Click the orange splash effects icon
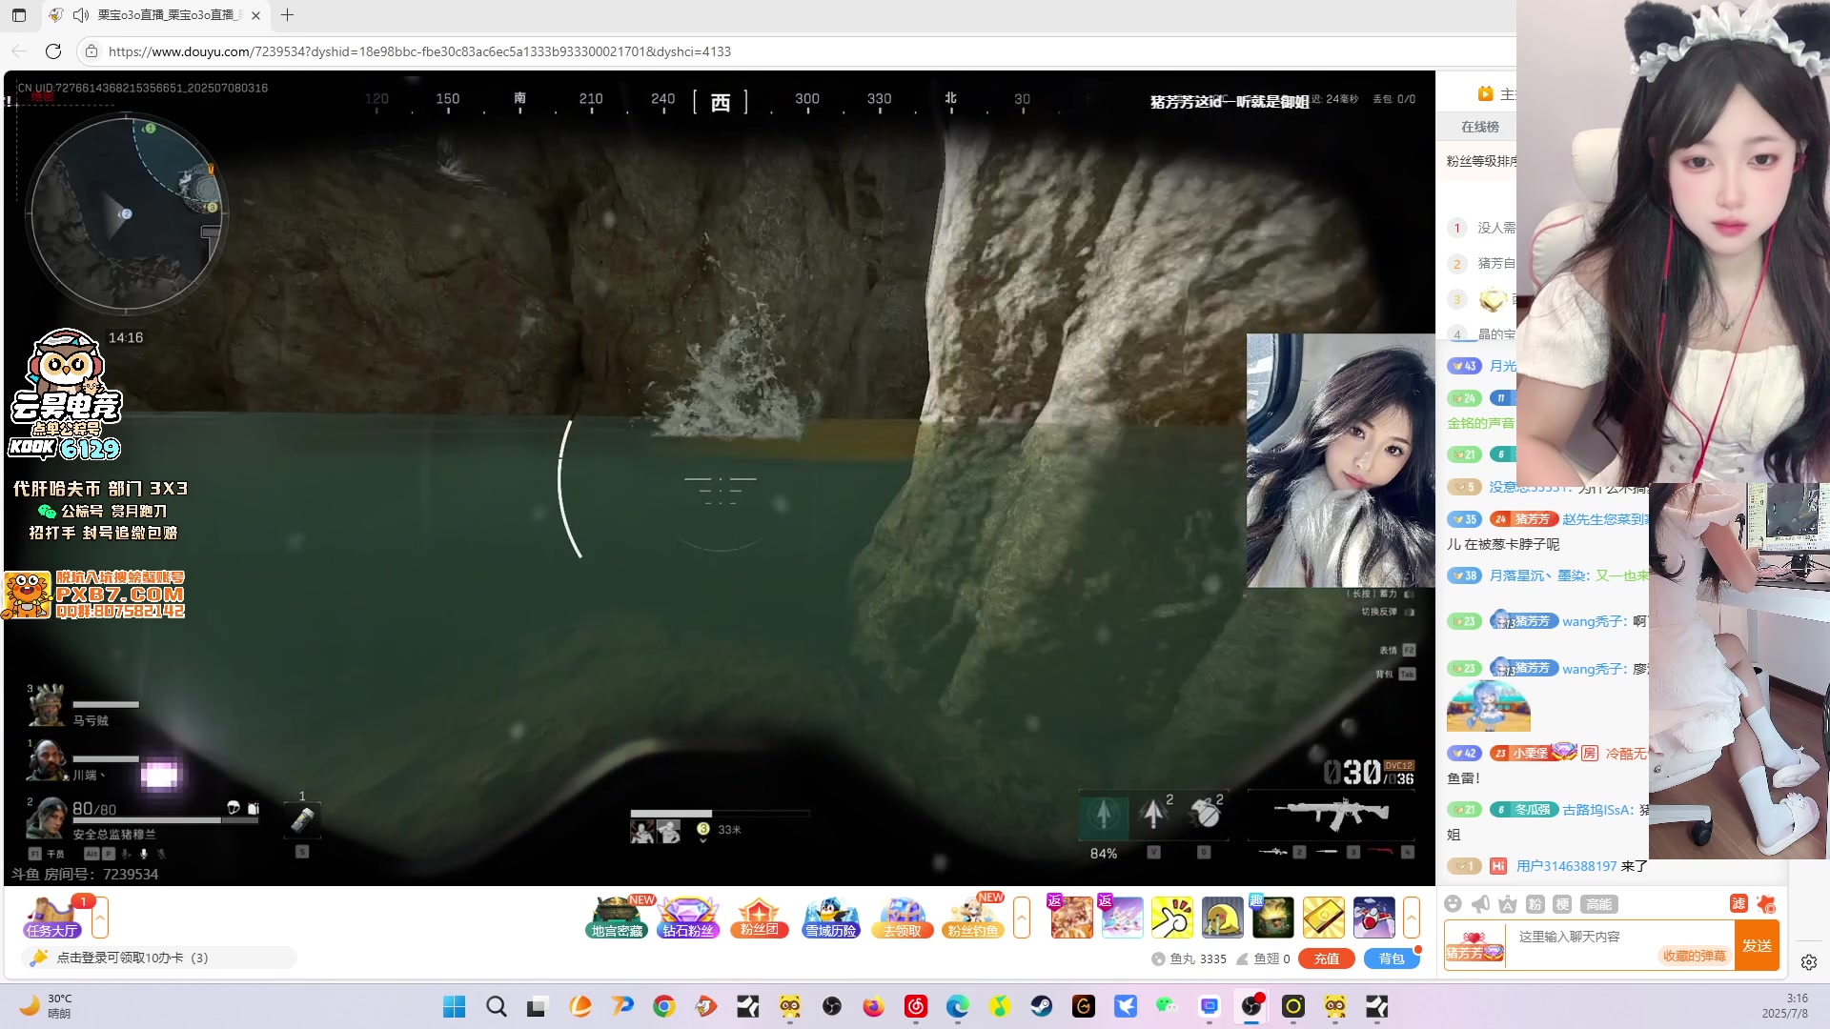 point(1766,903)
